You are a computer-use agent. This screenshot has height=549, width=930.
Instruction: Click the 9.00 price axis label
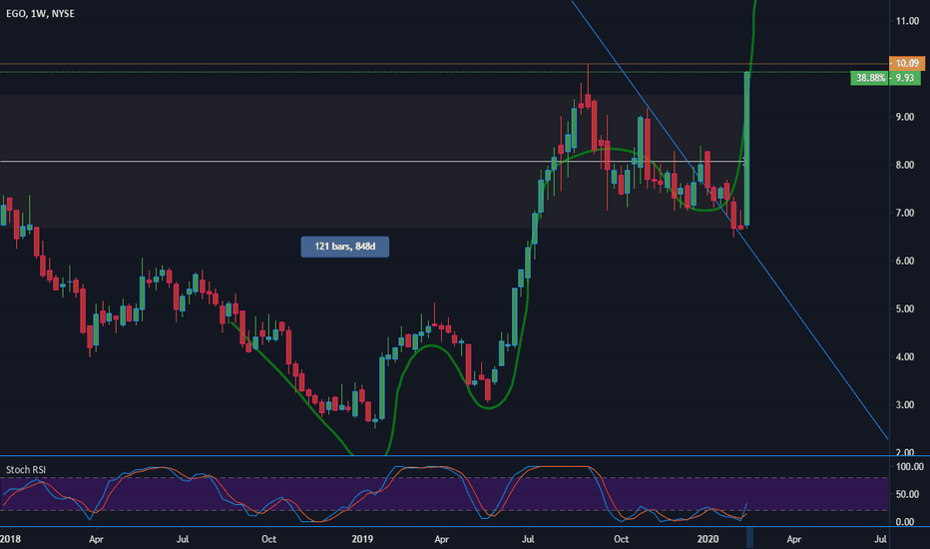click(905, 117)
